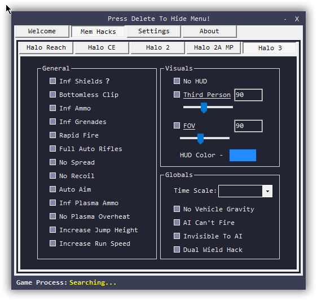
Task: Check Increase Run Speed
Action: click(x=53, y=244)
